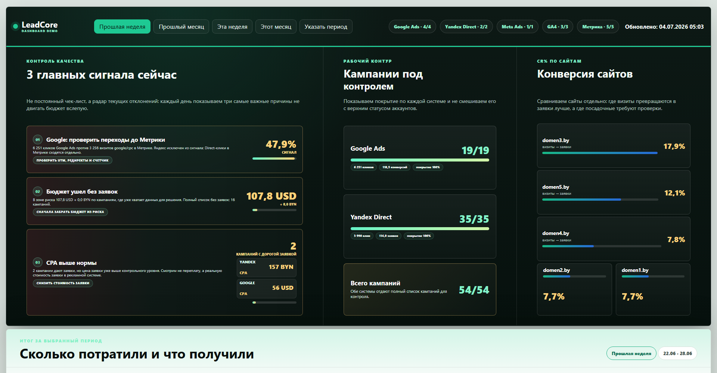Open the domen4.by conversion card

click(x=614, y=239)
